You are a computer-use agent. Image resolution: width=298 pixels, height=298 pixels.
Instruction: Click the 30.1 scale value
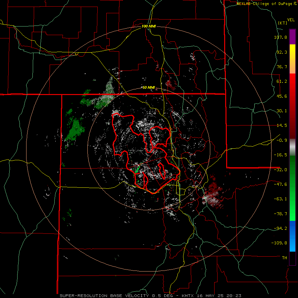coord(282,111)
